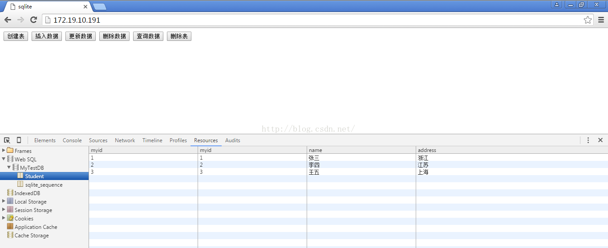608x248 pixels.
Task: Switch to the Network tab
Action: coord(125,140)
